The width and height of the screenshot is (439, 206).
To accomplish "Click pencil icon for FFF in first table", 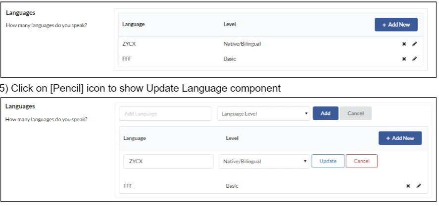I will 414,59.
